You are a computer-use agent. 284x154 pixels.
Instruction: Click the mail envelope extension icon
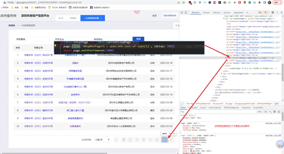[x=225, y=3]
